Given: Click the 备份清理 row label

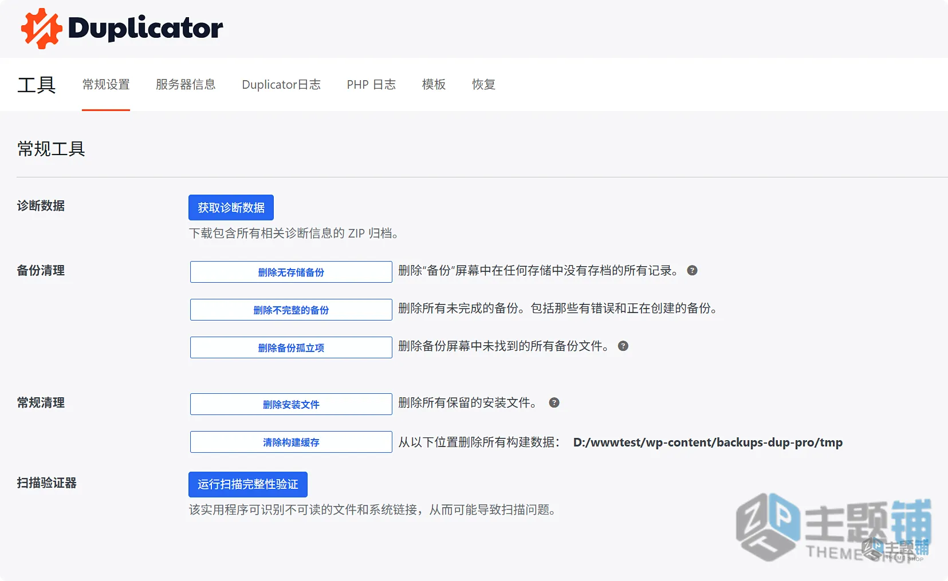Looking at the screenshot, I should pos(41,271).
